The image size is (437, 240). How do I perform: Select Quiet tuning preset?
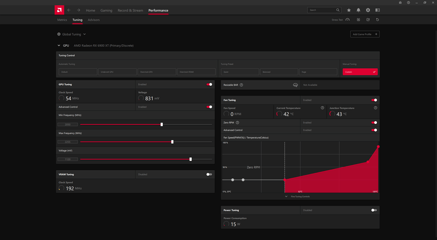(240, 72)
